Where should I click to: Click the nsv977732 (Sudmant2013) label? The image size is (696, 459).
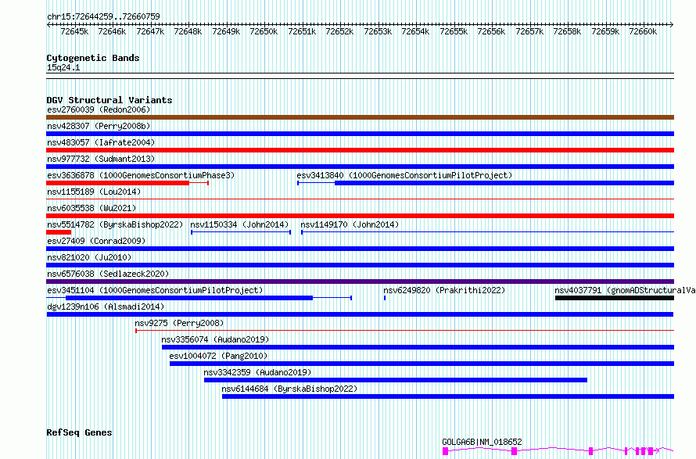(101, 159)
